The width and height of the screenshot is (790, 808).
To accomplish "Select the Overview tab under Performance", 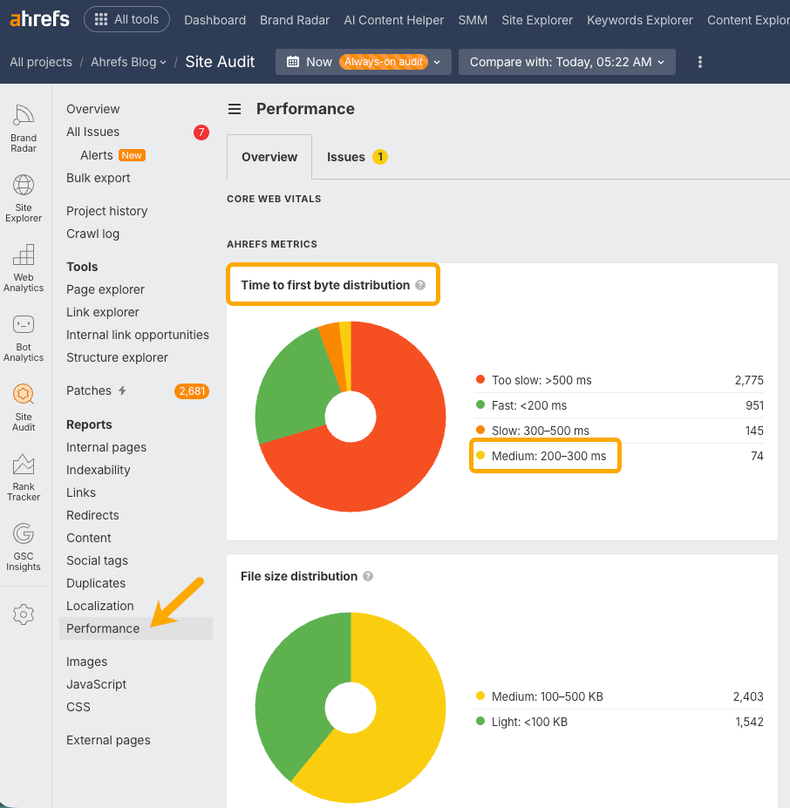I will pyautogui.click(x=269, y=157).
